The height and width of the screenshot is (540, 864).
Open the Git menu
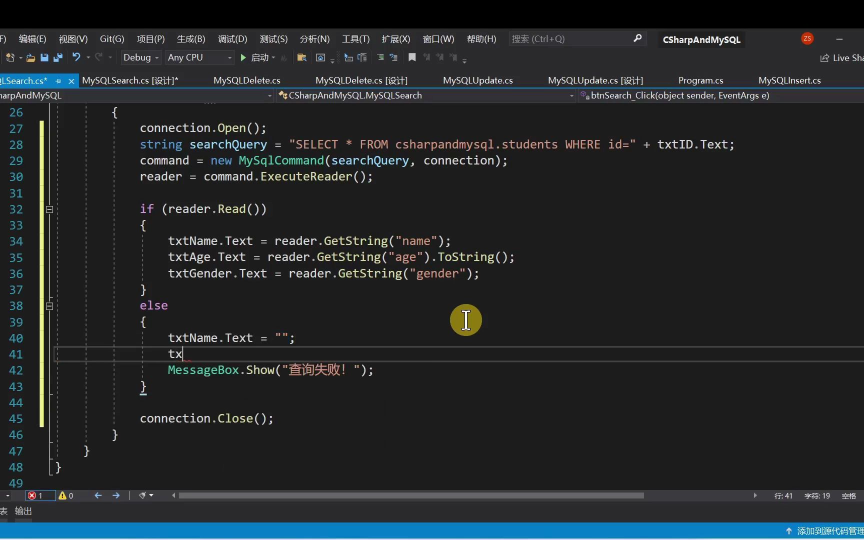click(111, 38)
